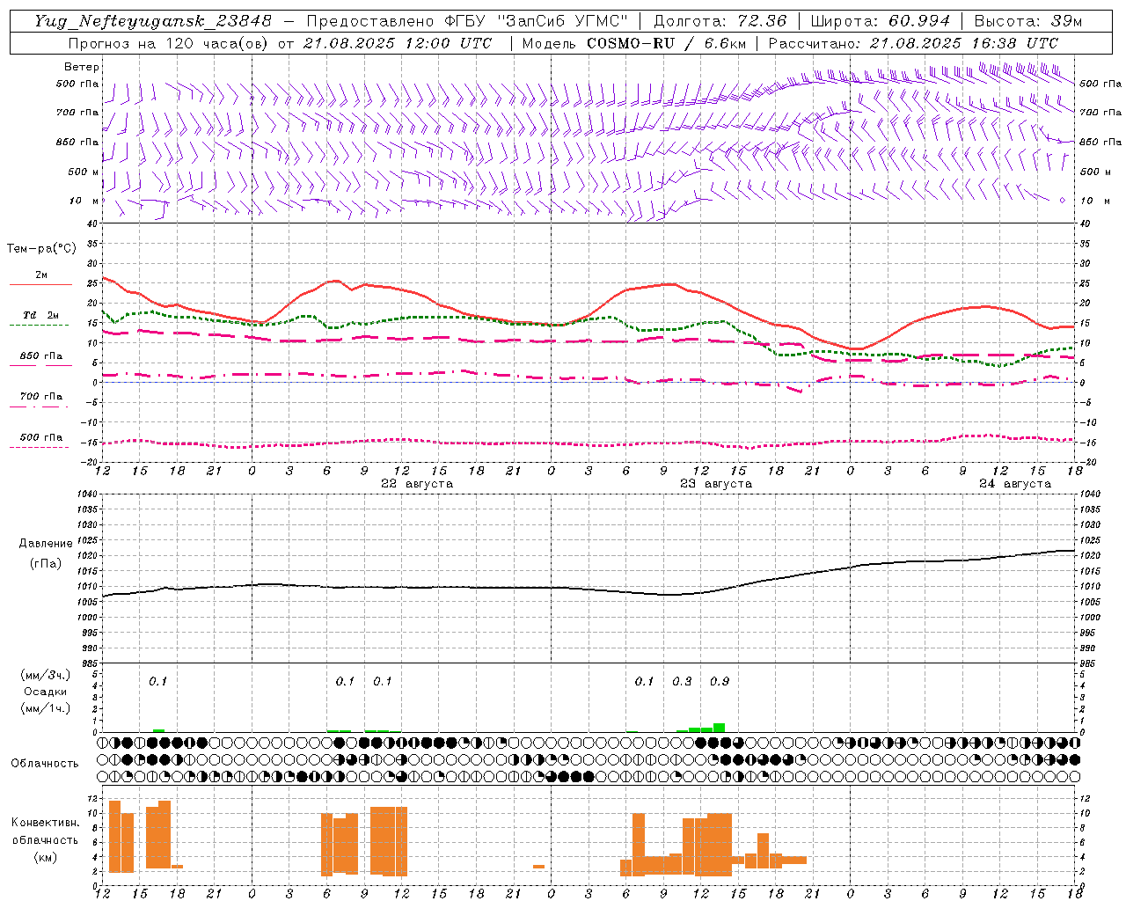Click the solid red line sample under '2м'
This screenshot has width=1126, height=901.
coord(40,285)
